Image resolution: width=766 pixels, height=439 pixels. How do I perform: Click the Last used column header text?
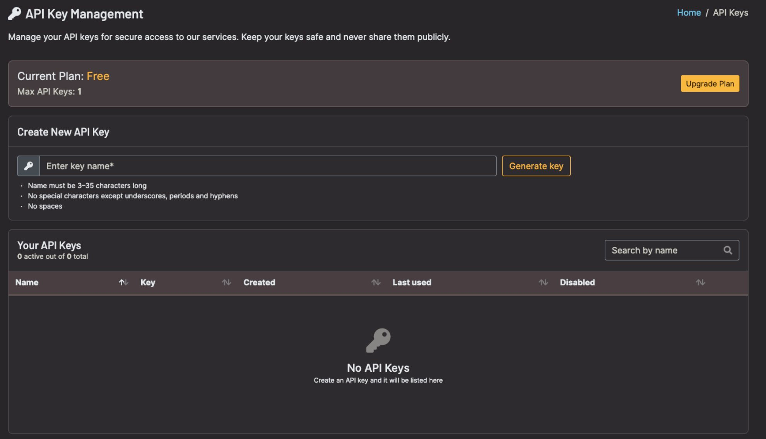[x=412, y=282]
